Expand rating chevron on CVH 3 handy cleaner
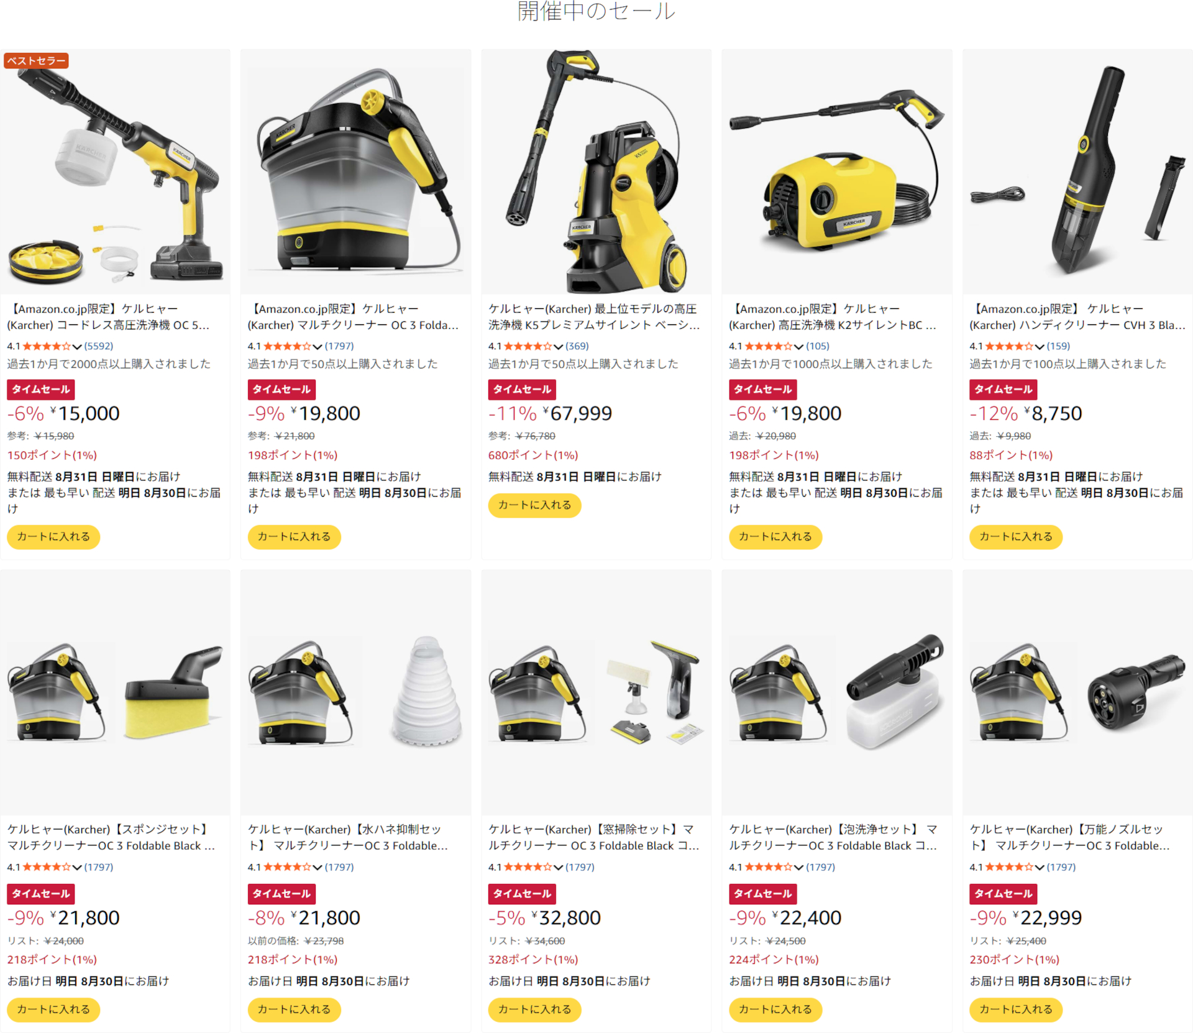 tap(1040, 346)
